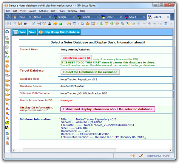Close the About tab using its X
Screen dimensions: 179x164
(x=144, y=17)
